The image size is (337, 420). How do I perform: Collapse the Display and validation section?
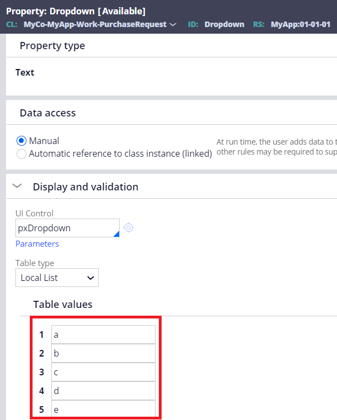17,186
